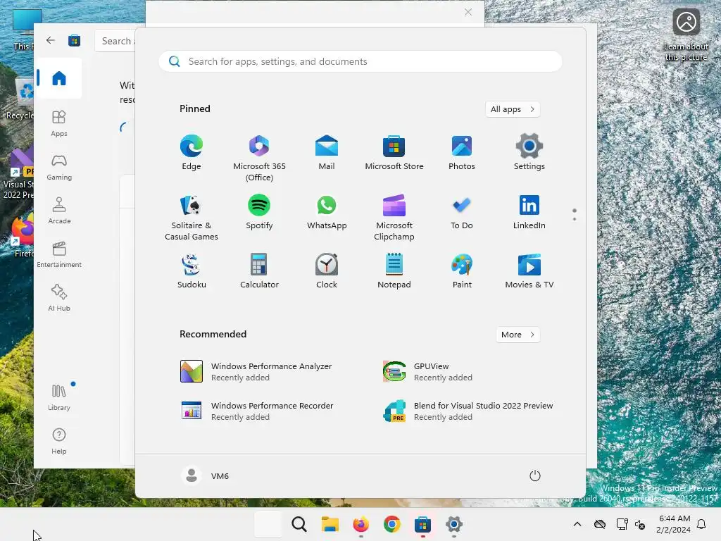Click the taskbar Search icon
721x541 pixels.
[299, 524]
